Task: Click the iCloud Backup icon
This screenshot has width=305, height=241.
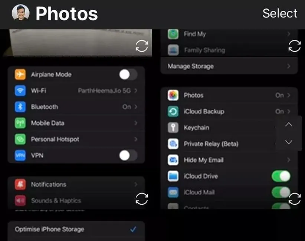Action: click(x=173, y=112)
